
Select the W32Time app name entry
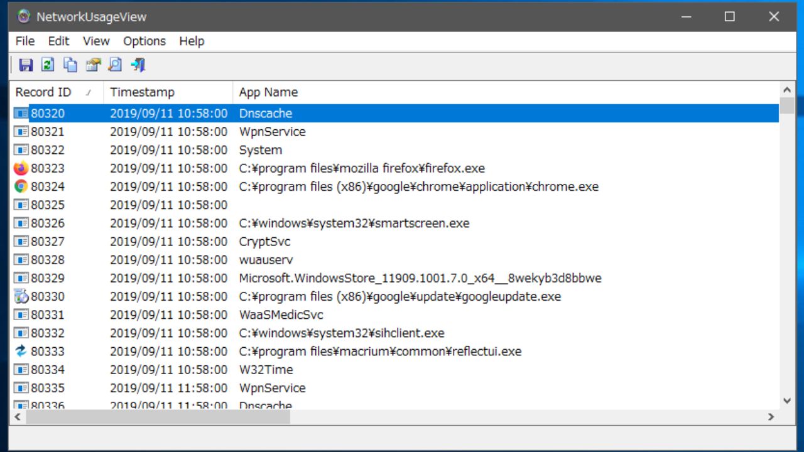click(x=266, y=370)
